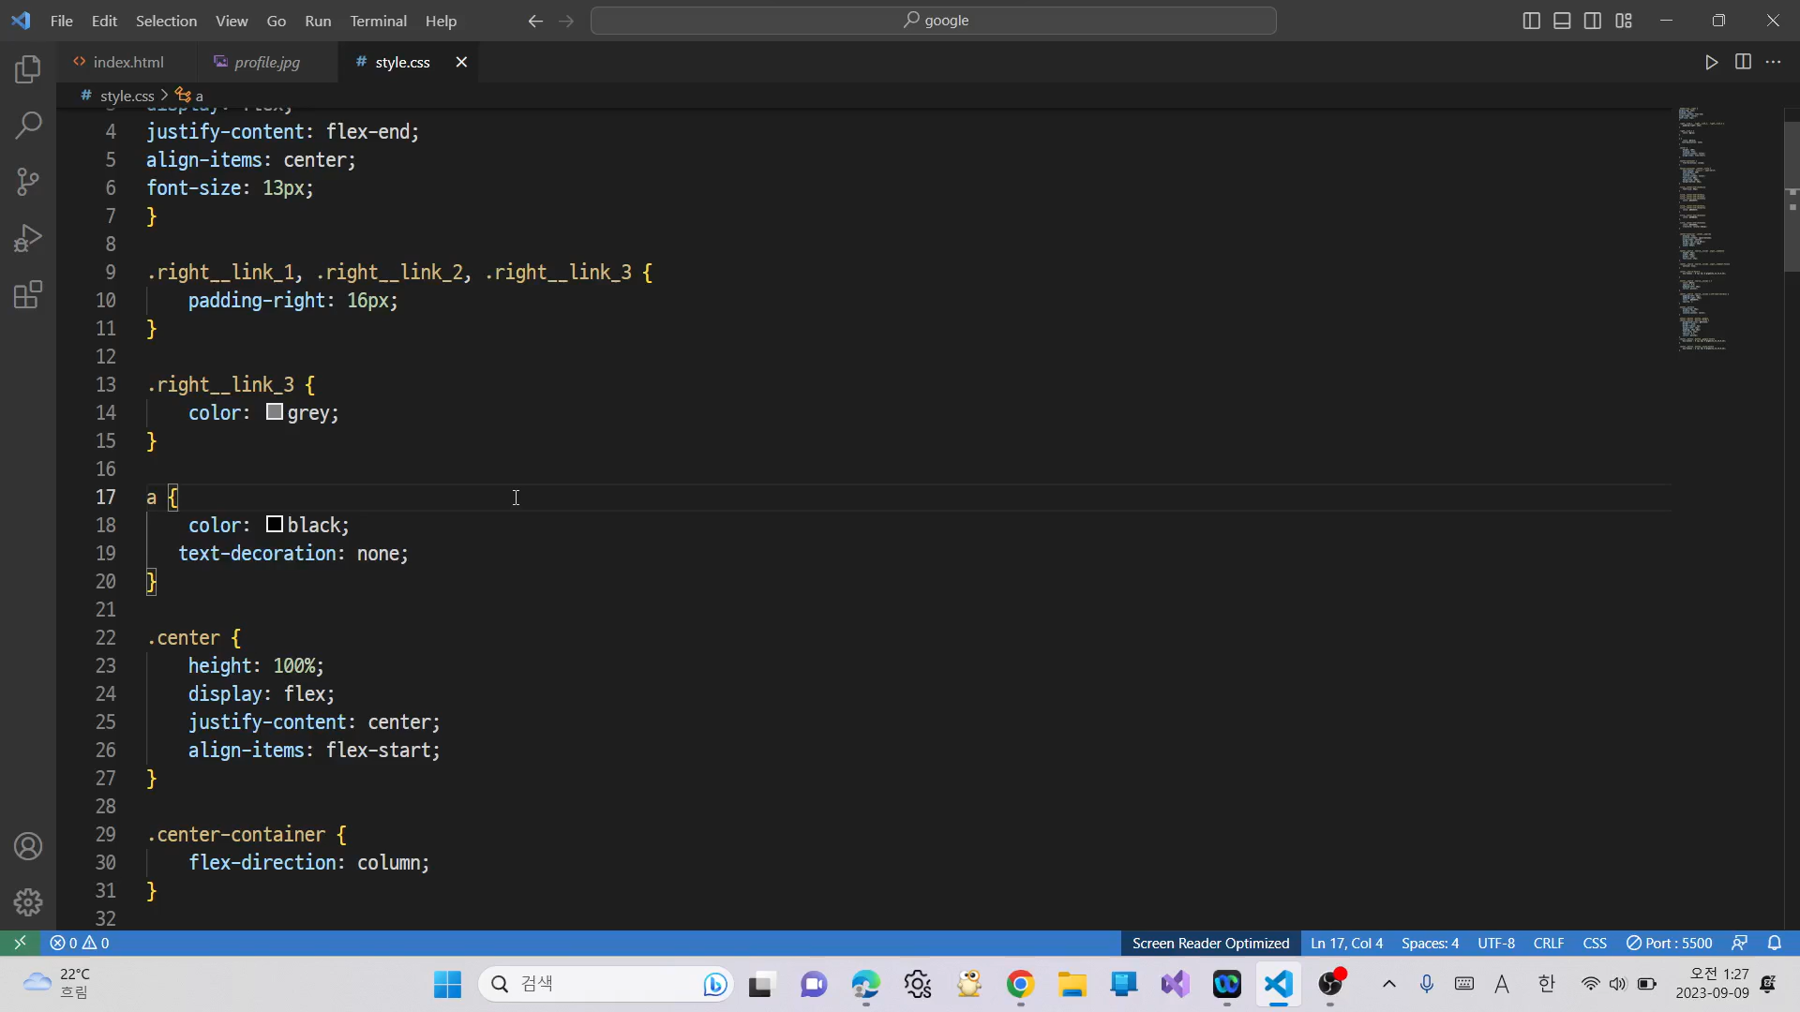Viewport: 1800px width, 1012px height.
Task: Toggle the primary side bar layout button
Action: click(1531, 21)
